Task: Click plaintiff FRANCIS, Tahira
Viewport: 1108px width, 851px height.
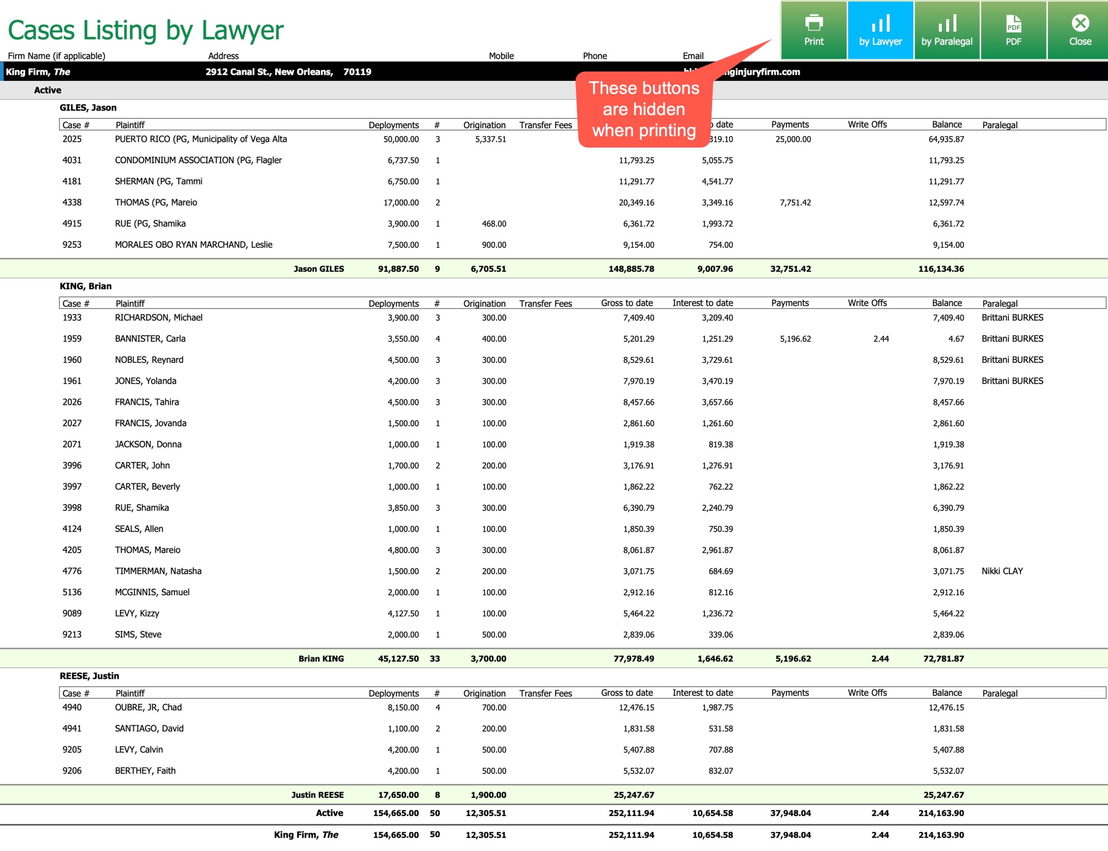Action: 147,402
